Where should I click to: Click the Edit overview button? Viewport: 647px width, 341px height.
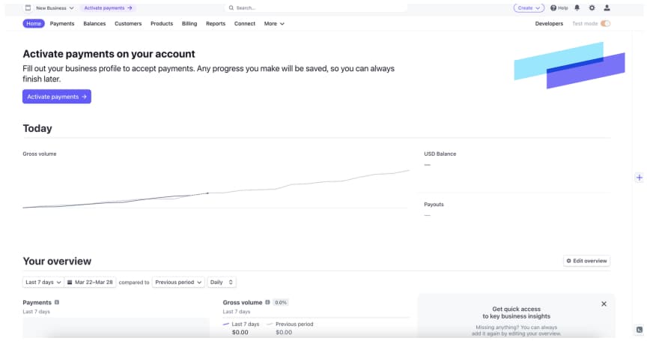click(586, 261)
